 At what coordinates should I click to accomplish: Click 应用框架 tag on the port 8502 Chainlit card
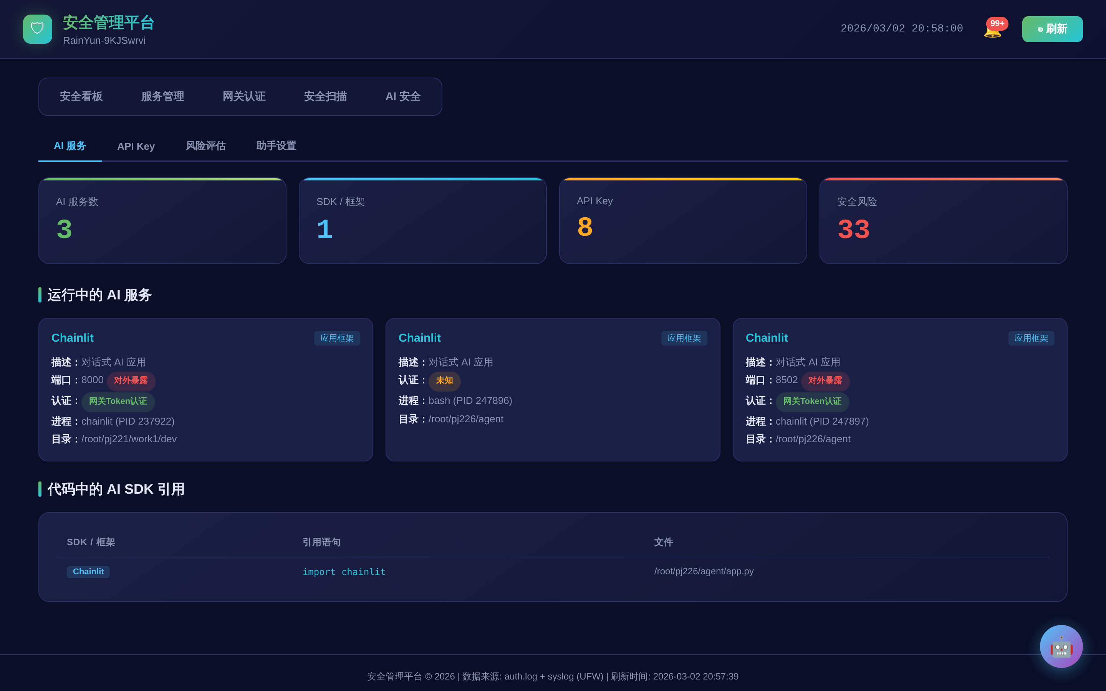pos(1031,338)
